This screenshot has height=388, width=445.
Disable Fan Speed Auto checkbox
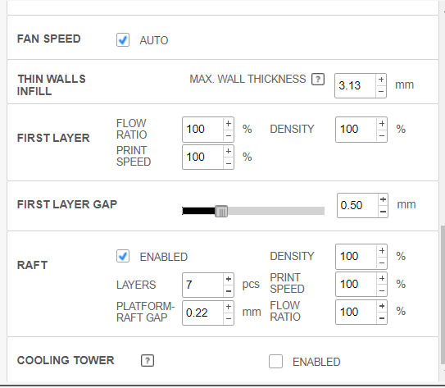pos(123,39)
